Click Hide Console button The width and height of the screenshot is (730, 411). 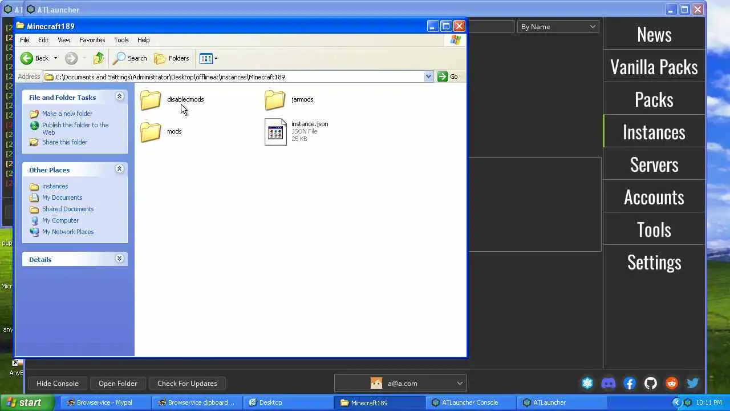click(58, 383)
